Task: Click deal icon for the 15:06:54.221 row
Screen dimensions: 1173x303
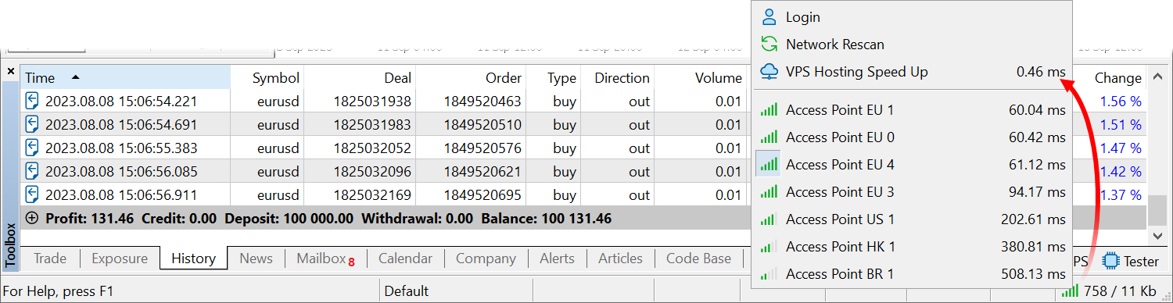Action: [x=32, y=102]
